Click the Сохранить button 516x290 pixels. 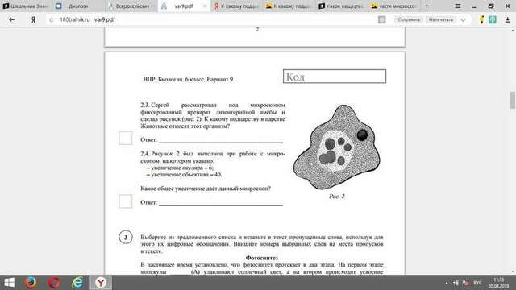click(x=409, y=19)
